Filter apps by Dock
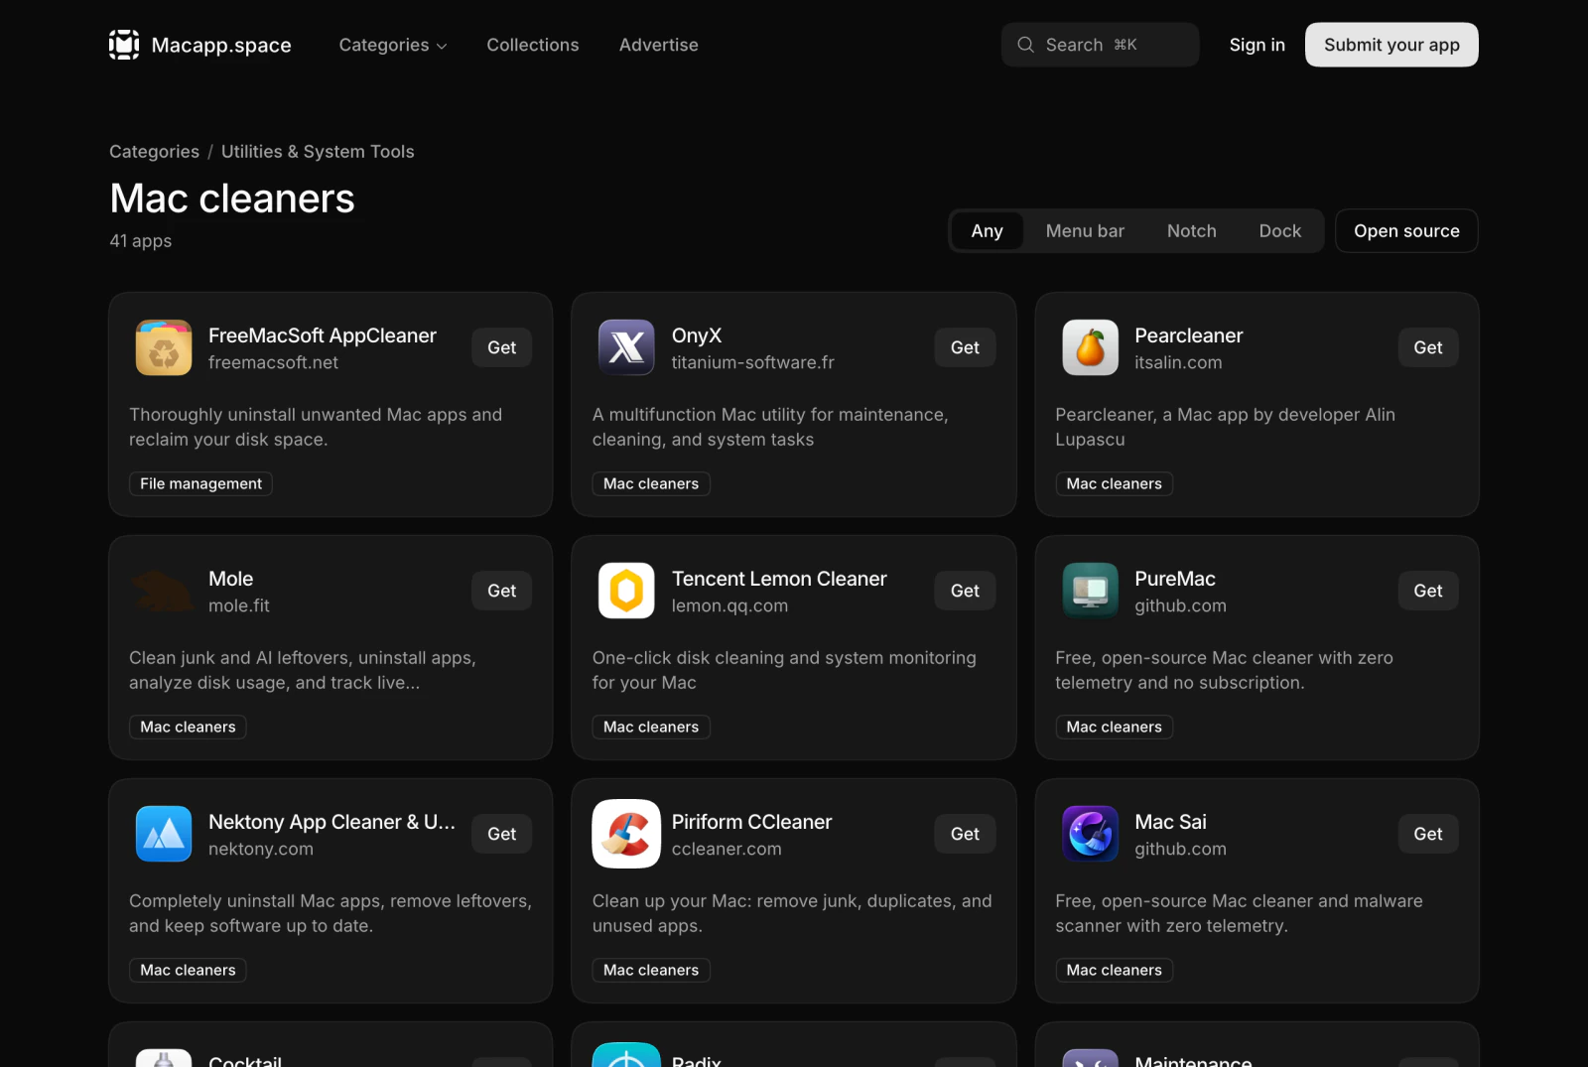 1279,231
